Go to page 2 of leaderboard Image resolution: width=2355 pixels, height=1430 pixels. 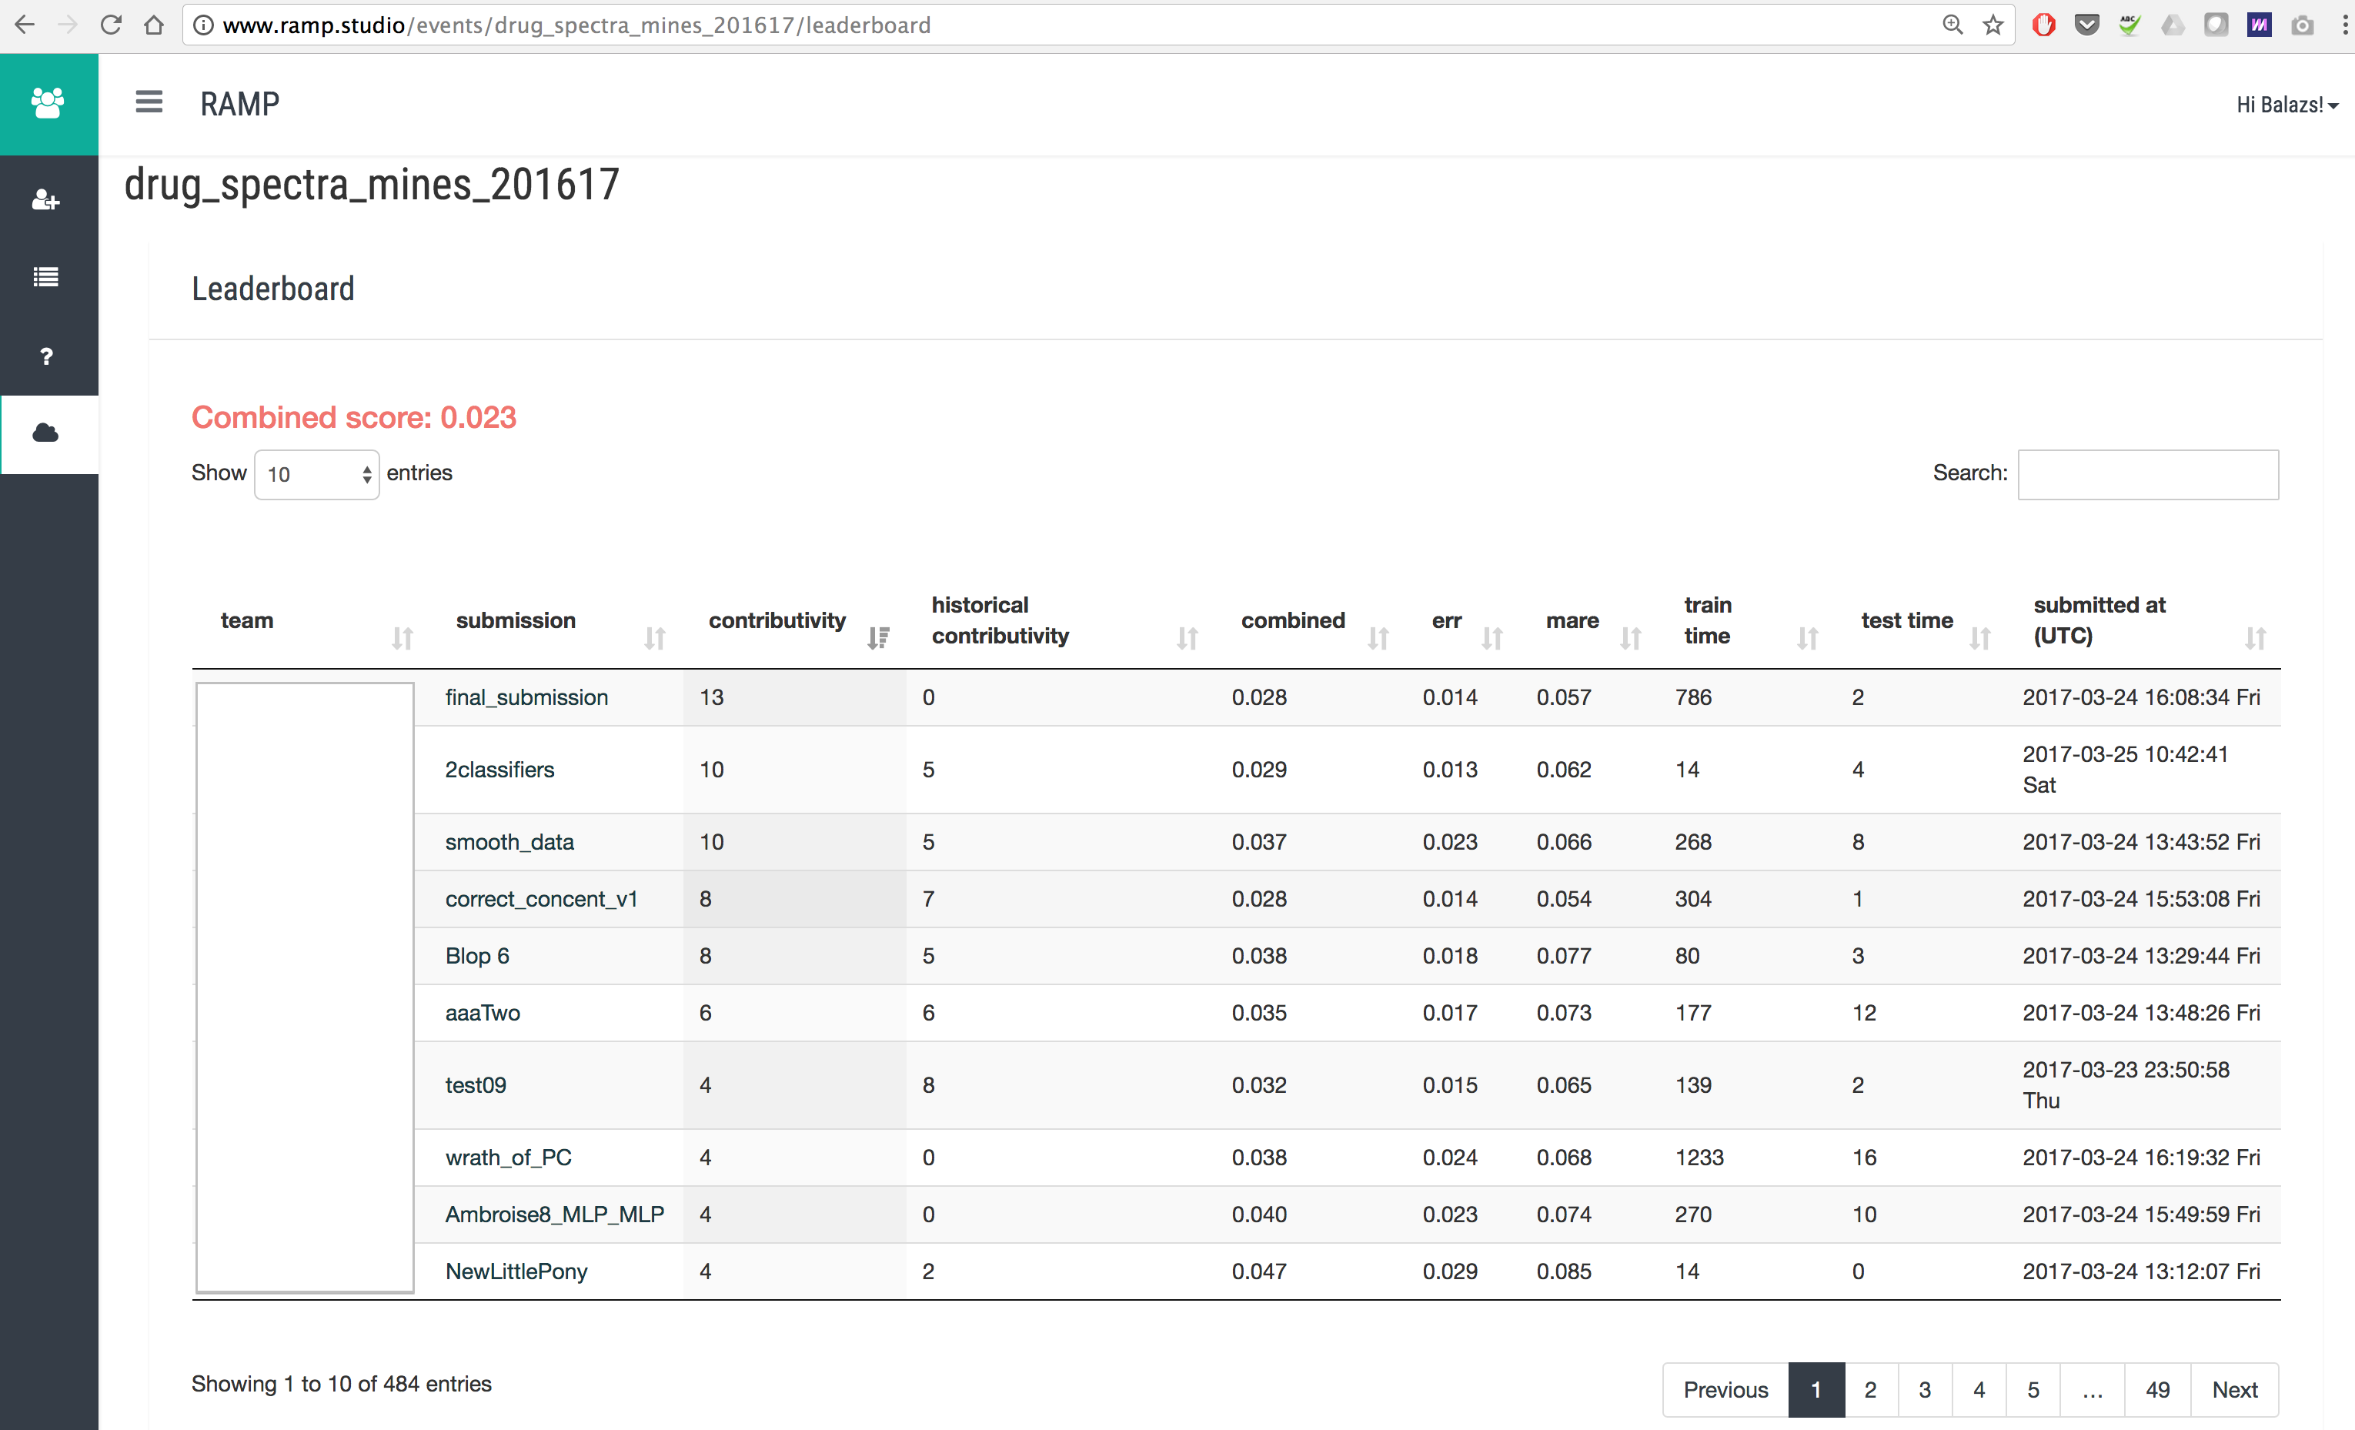(x=1869, y=1390)
